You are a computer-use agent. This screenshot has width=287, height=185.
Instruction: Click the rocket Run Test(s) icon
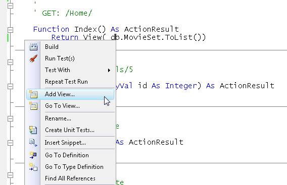[x=33, y=58]
